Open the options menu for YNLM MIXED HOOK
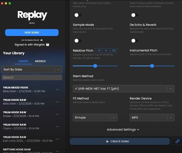182x153 pixels. point(57,89)
